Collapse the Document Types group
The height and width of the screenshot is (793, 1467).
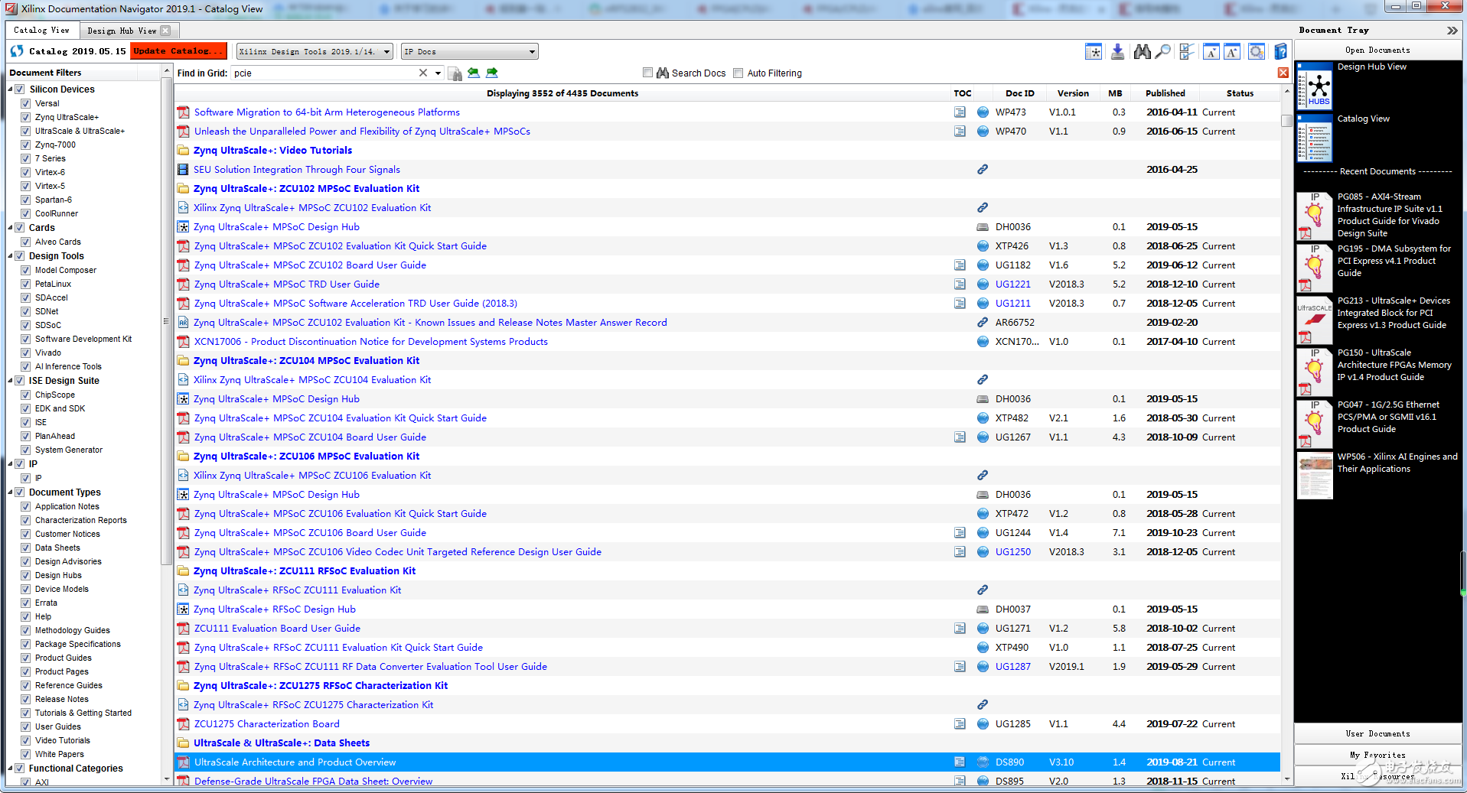click(11, 492)
